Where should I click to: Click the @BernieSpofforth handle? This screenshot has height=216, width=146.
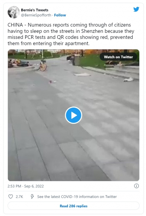click(36, 15)
